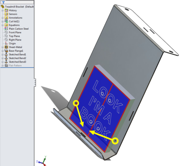Viewport: 181px width, 166px height.
Task: Expand the Base-Flange1 feature
Action: (x=3, y=51)
